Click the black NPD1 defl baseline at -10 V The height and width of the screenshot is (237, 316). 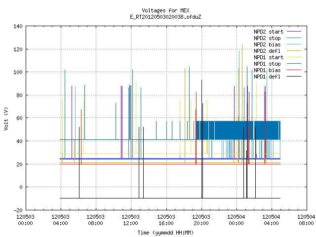170,198
